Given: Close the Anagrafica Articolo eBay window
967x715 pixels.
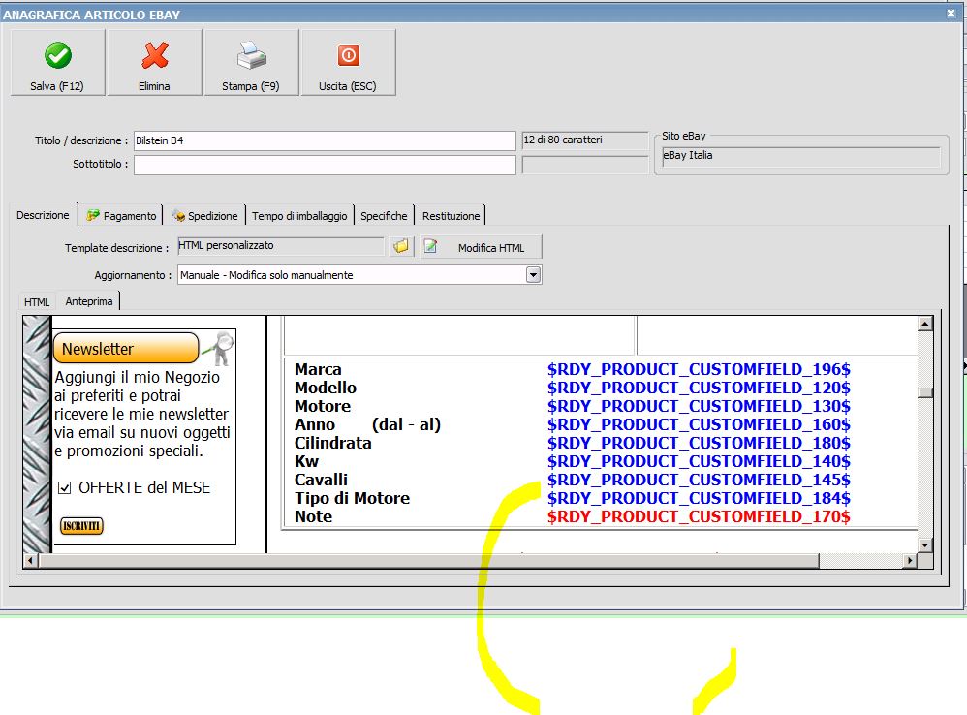Looking at the screenshot, I should [x=951, y=14].
